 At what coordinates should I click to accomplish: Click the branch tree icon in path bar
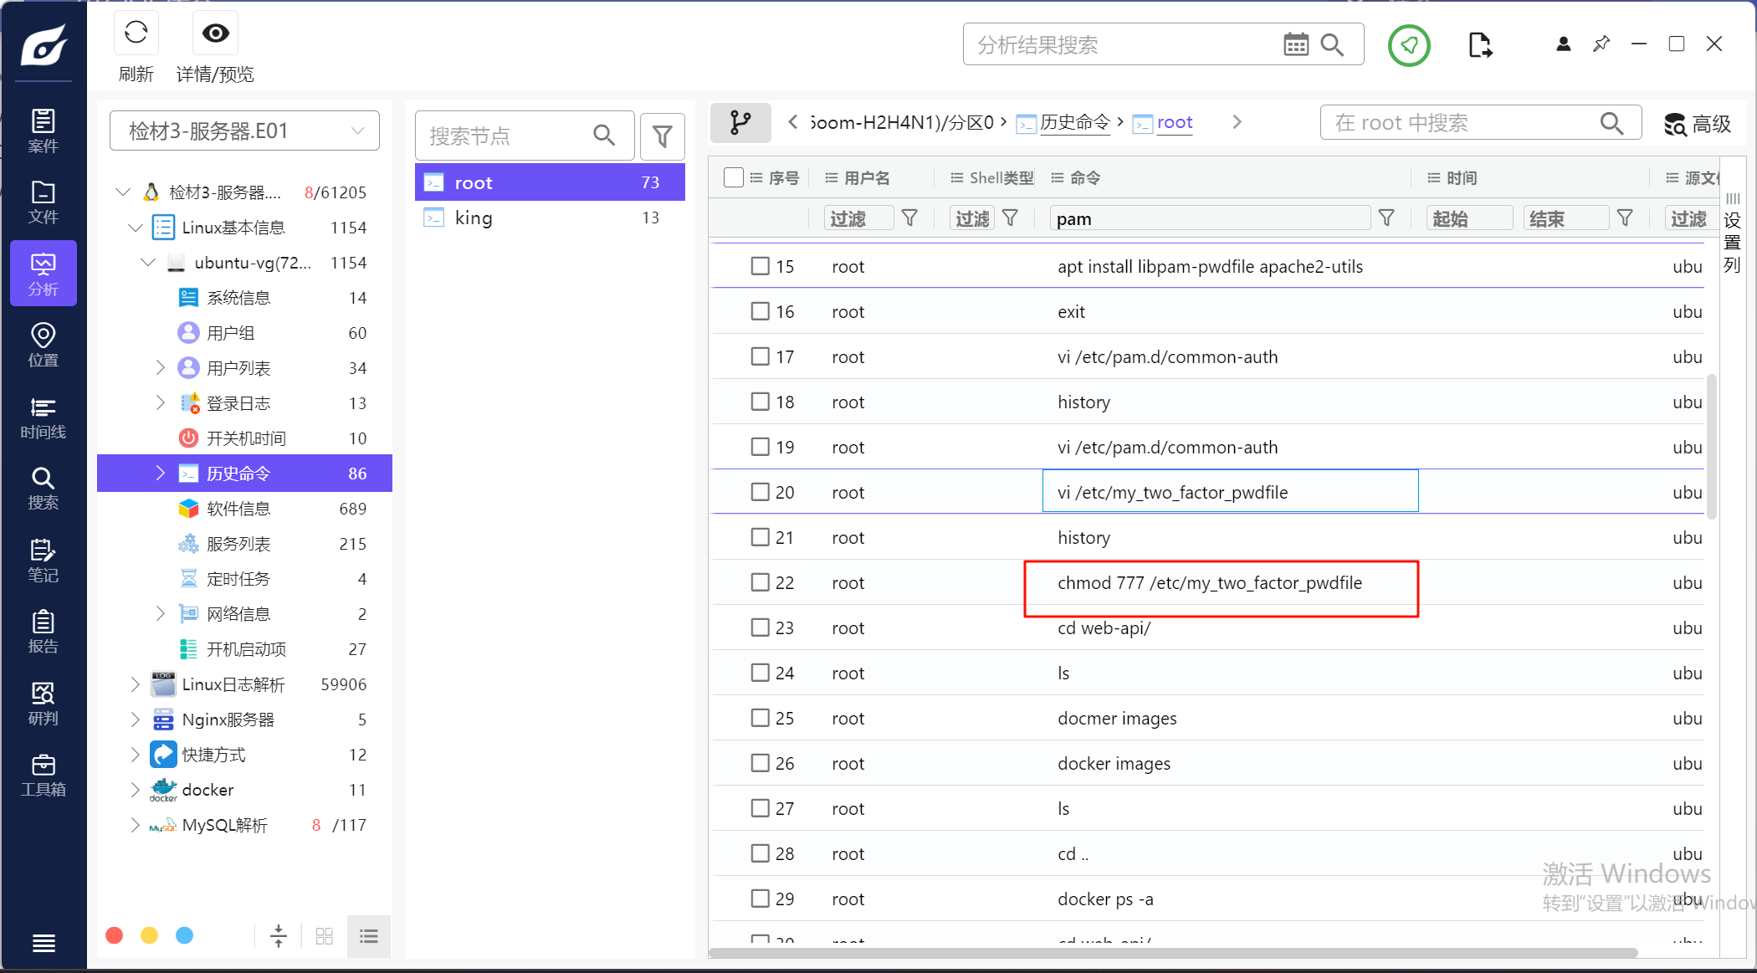(740, 123)
